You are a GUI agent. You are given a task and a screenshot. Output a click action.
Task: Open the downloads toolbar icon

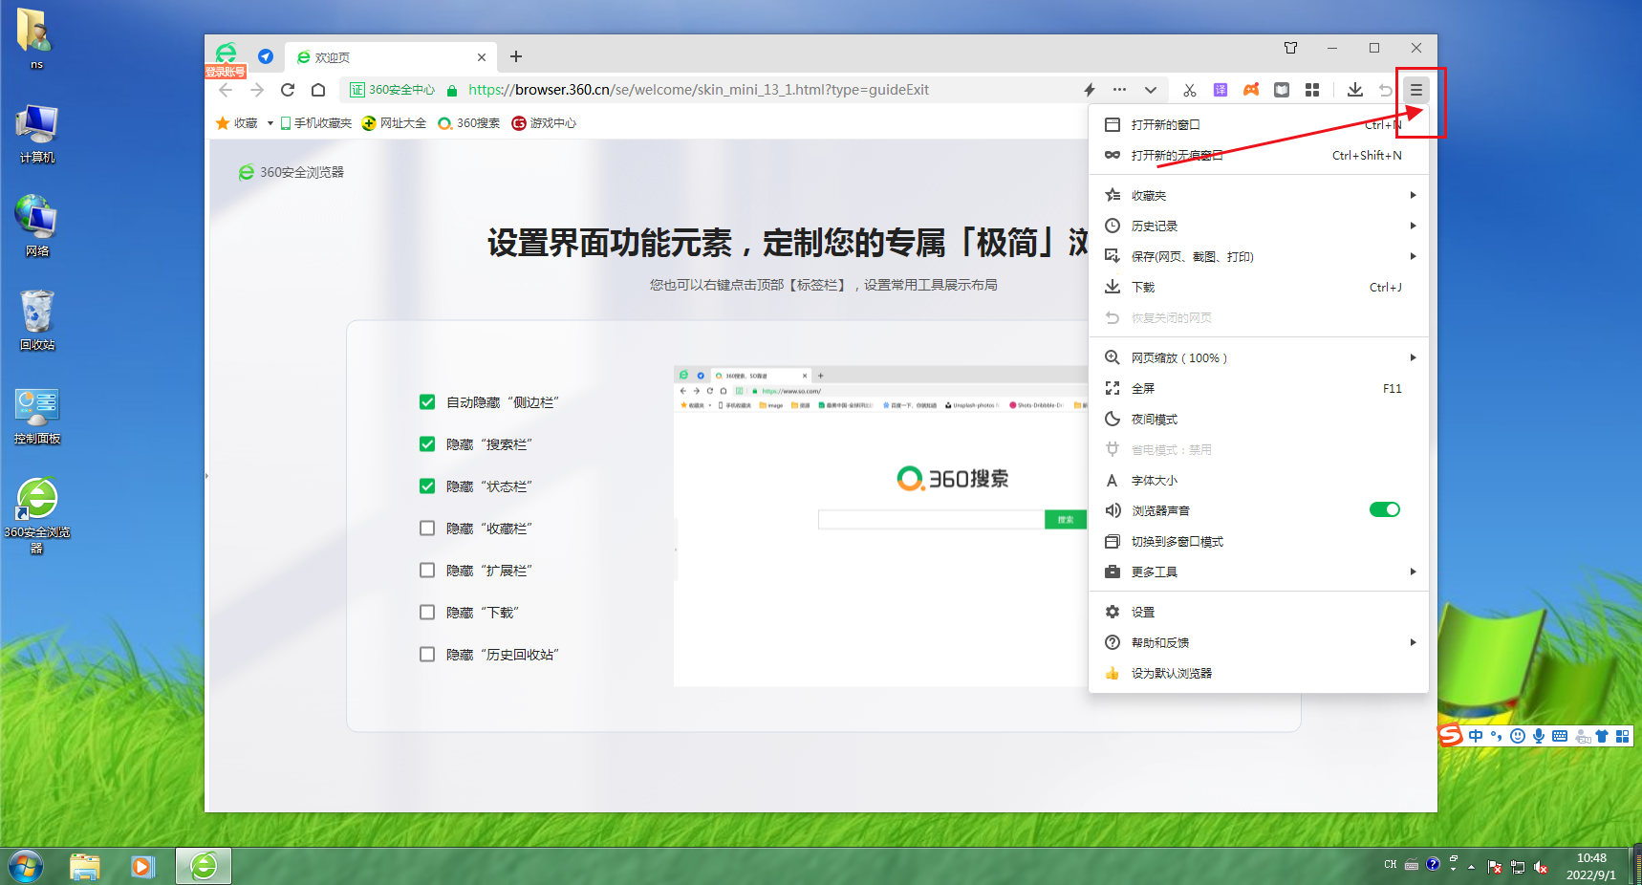1355,90
